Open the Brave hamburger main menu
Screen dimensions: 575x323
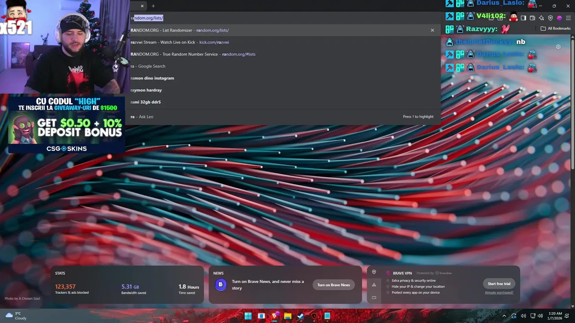click(568, 18)
